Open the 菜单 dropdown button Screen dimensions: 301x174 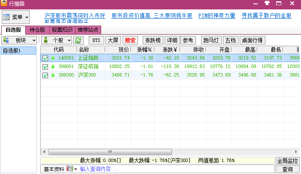click(x=15, y=17)
